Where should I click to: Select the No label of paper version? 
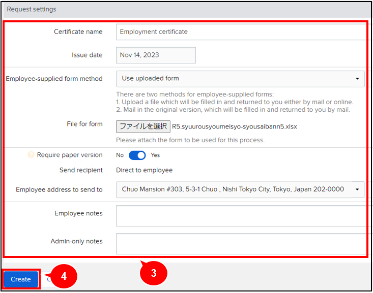pyautogui.click(x=120, y=155)
